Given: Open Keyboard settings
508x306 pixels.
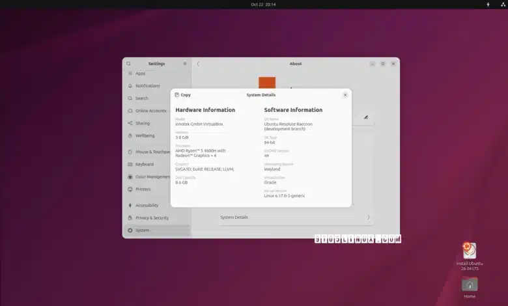Looking at the screenshot, I should tap(158, 165).
